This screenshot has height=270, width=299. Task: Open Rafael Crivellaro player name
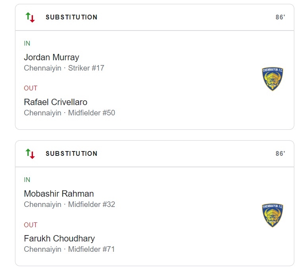[56, 102]
